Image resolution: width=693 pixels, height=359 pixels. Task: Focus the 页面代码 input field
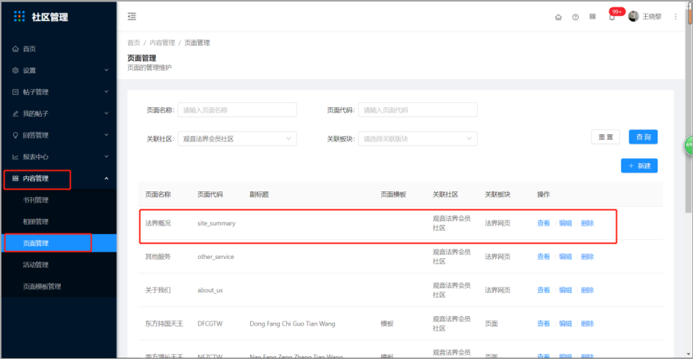[418, 110]
